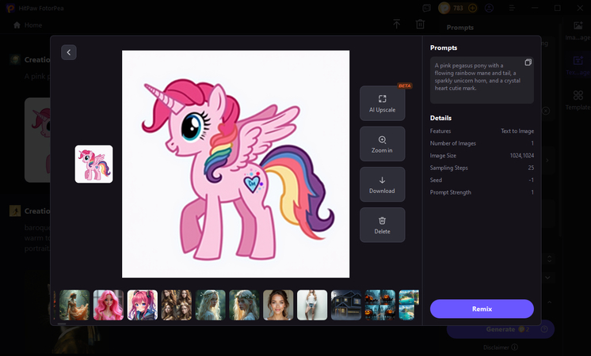Select the four brunette portraits thumbnail
591x356 pixels.
177,305
